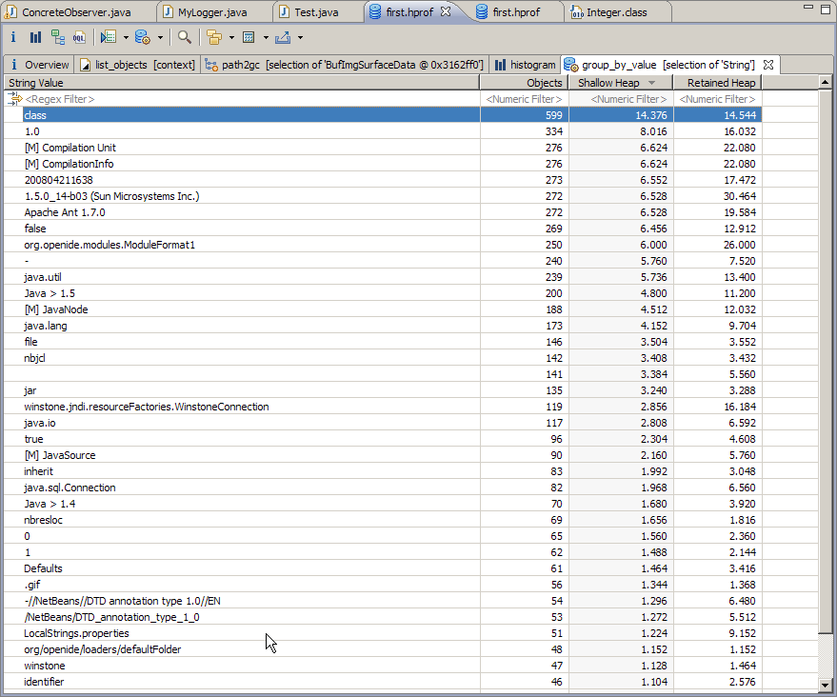Image resolution: width=837 pixels, height=697 pixels.
Task: Open the Overview sub-tab
Action: [39, 65]
